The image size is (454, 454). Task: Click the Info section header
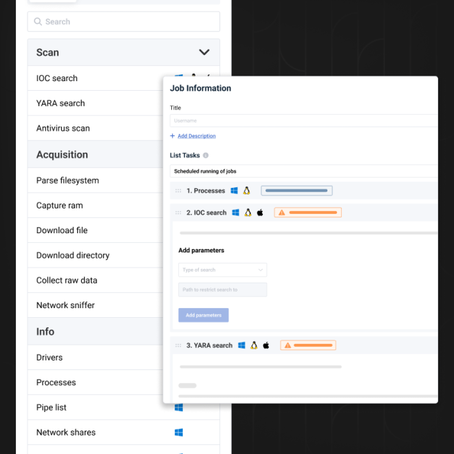click(95, 332)
